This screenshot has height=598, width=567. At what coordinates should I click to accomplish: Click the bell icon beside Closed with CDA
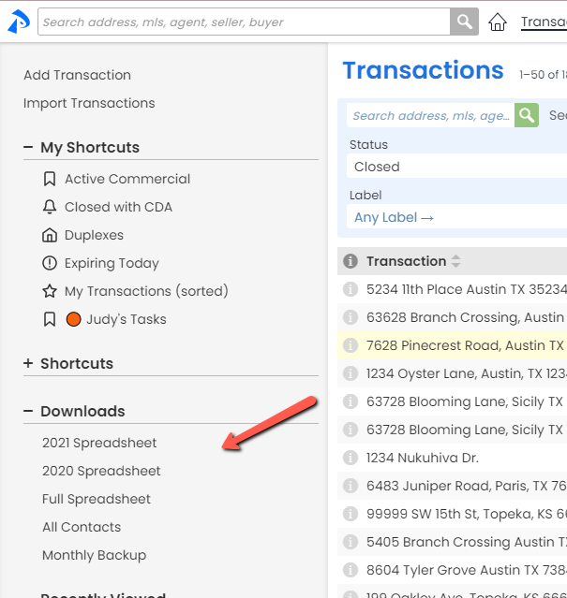tap(50, 207)
